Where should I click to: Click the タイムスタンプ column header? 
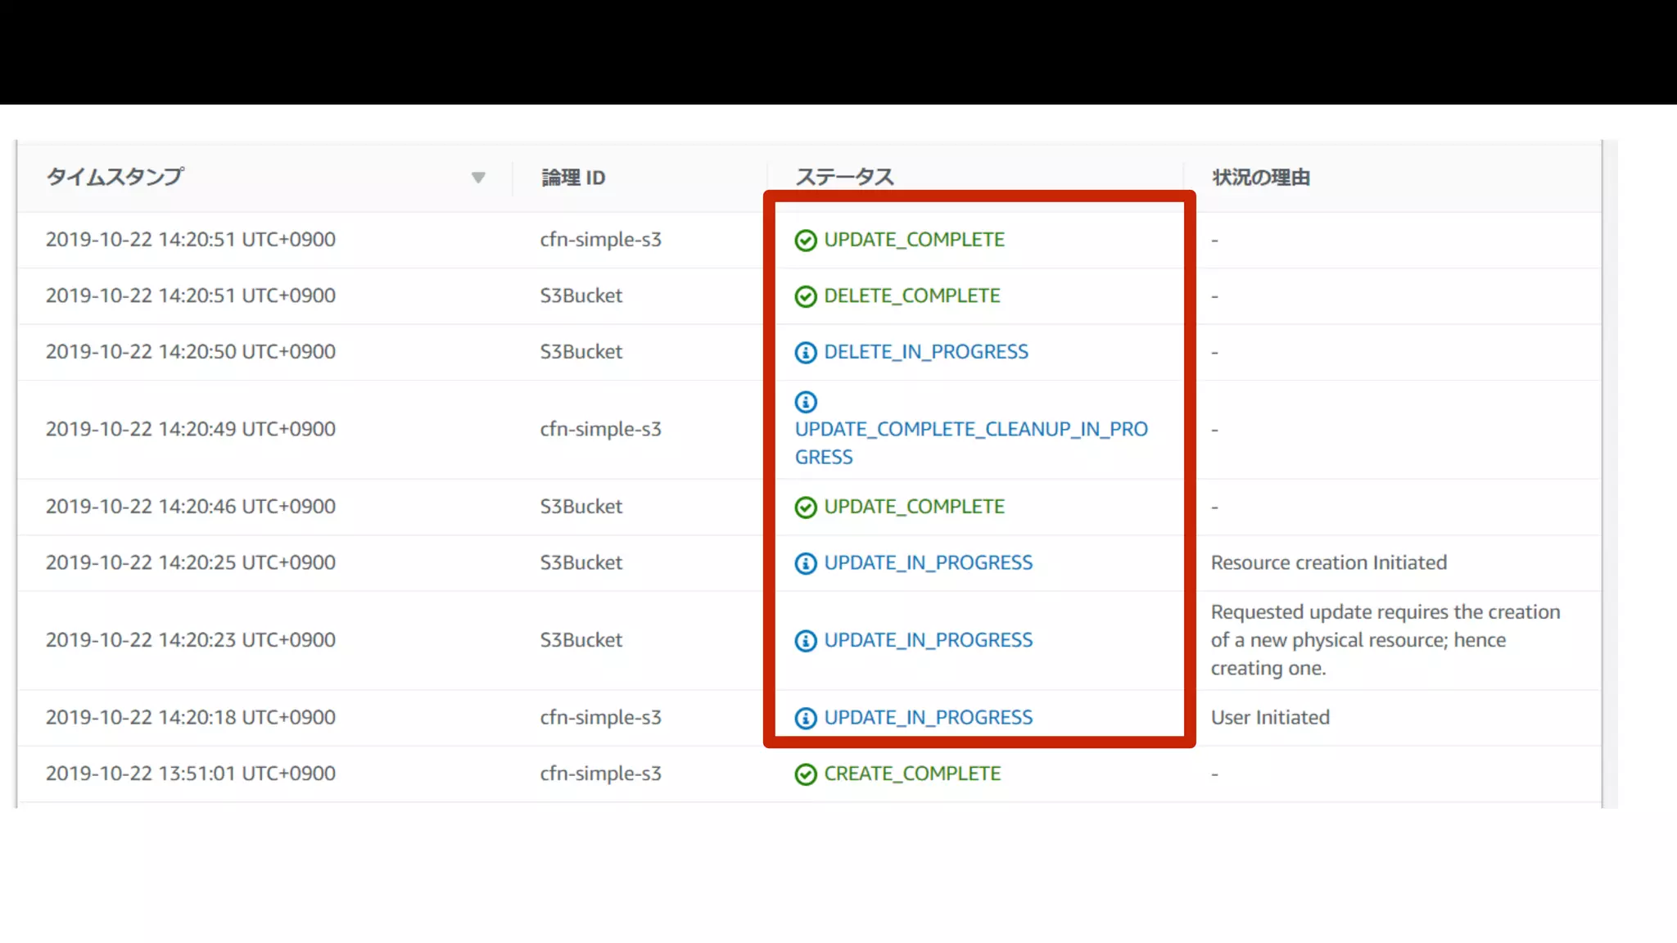click(x=115, y=177)
